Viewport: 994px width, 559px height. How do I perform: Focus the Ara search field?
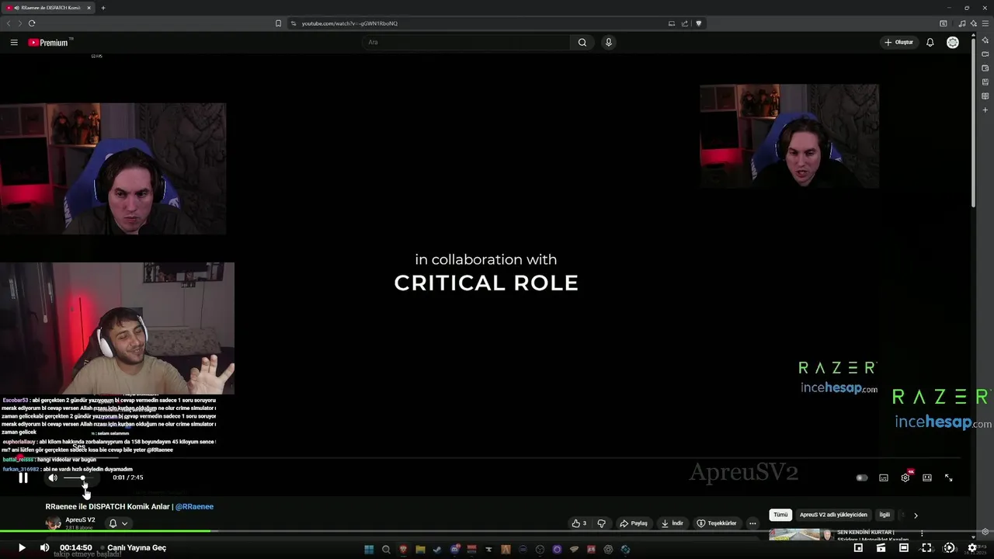466,43
